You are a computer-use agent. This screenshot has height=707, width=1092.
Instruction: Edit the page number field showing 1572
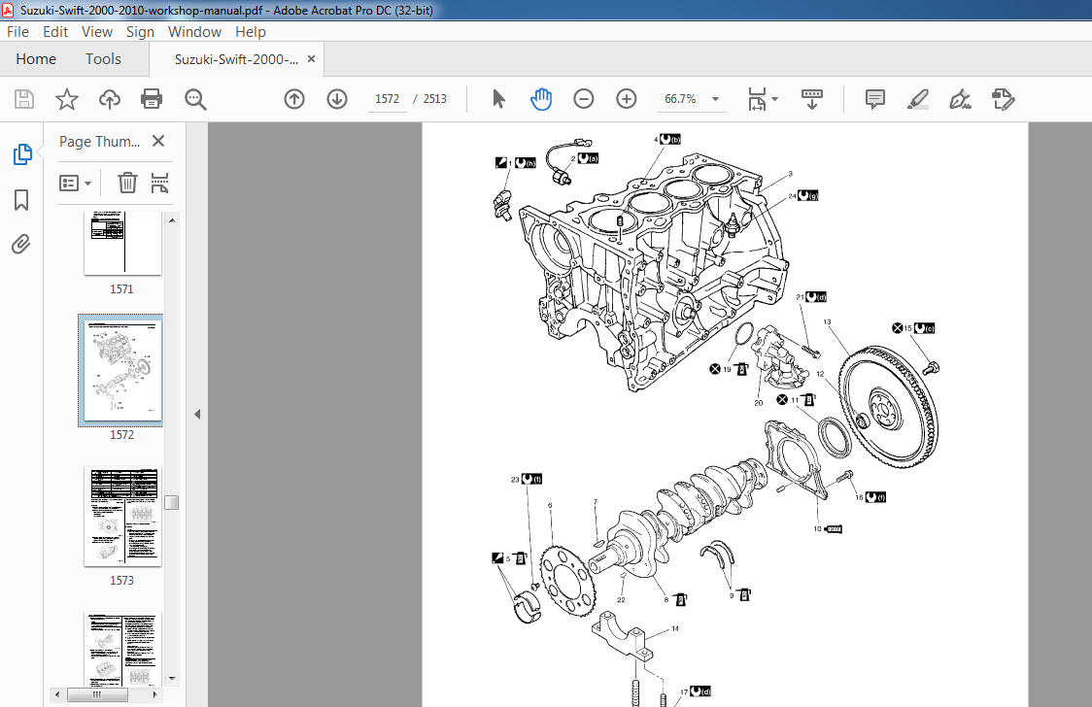click(388, 99)
